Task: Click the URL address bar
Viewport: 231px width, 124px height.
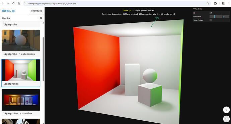Action: [x=117, y=3]
